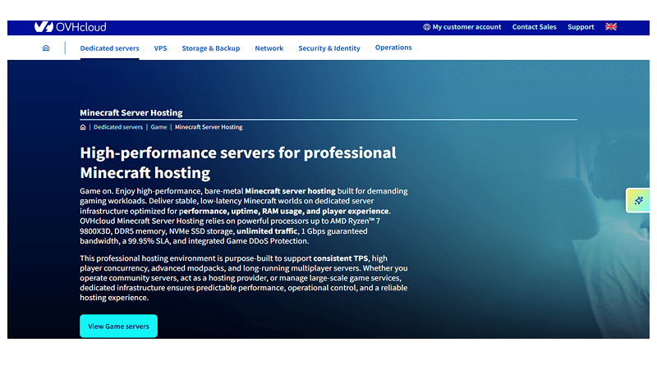
Task: Click the Contact Sales link
Action: point(535,27)
